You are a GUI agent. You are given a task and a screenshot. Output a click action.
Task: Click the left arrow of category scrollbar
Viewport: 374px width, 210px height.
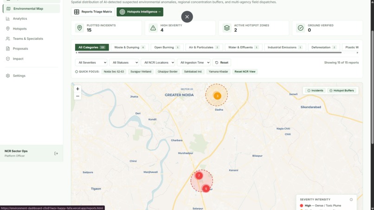coord(76,53)
